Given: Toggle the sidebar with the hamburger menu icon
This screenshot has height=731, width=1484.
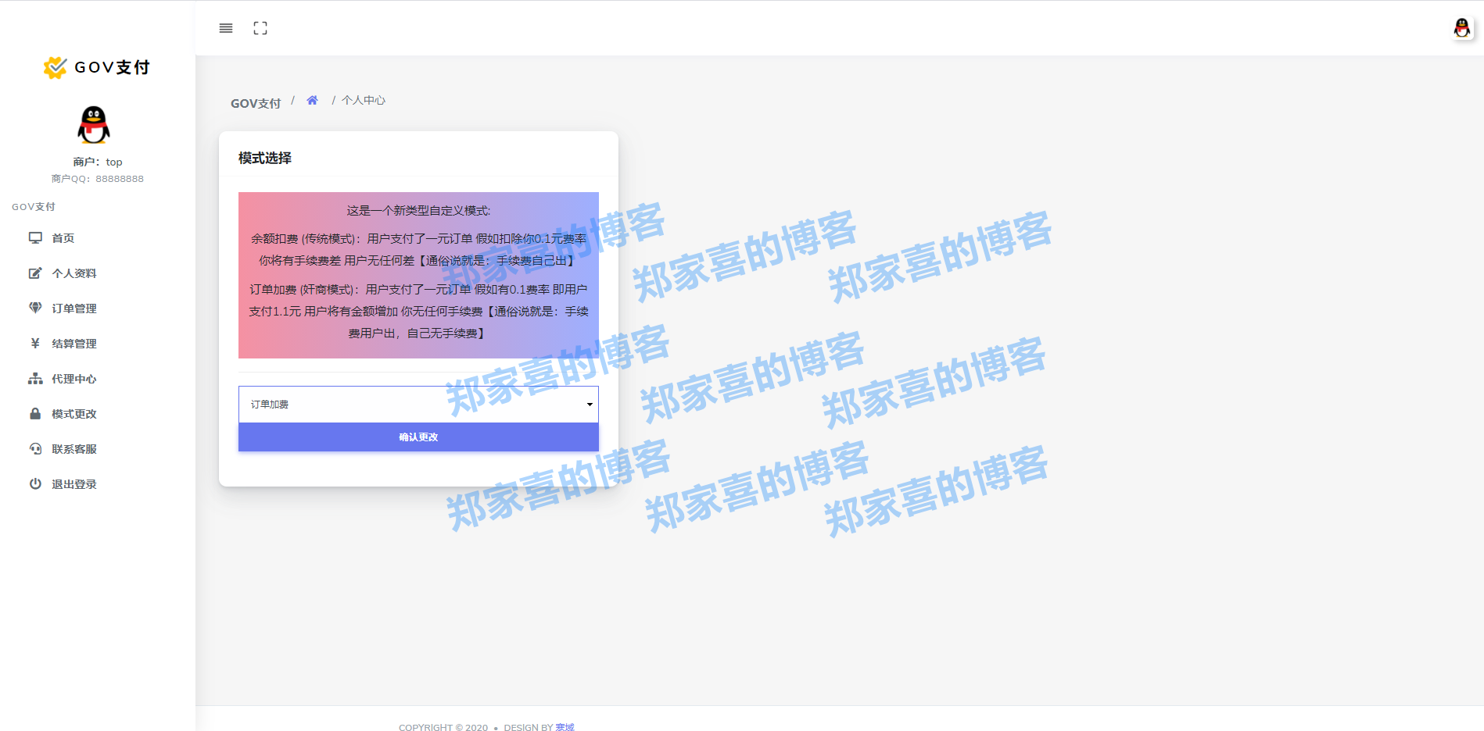Looking at the screenshot, I should 226,28.
